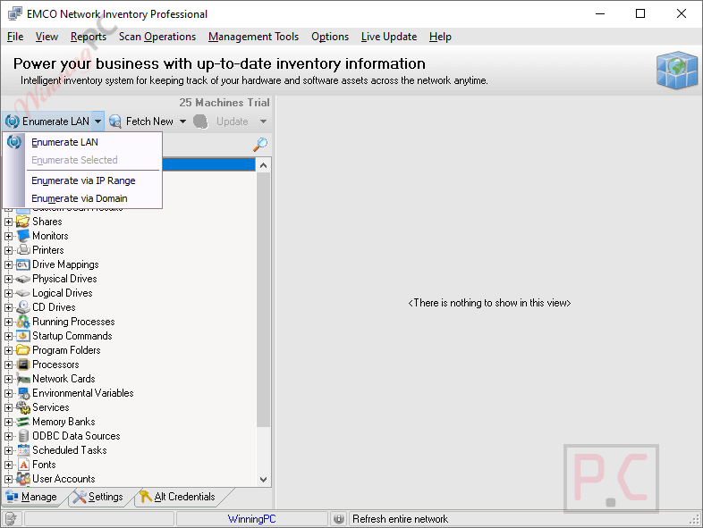
Task: Click the Services gears icon
Action: [23, 407]
